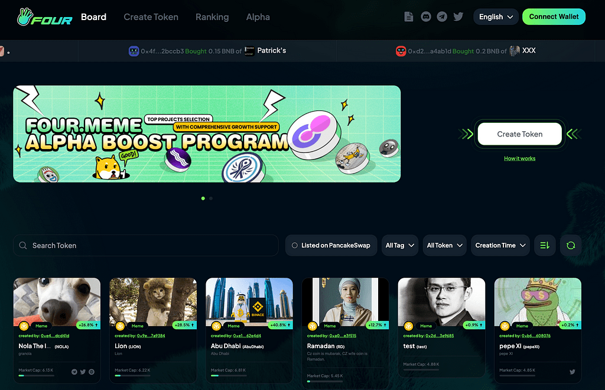605x390 pixels.
Task: Click the BNB coin badge on Abu Dhabi card
Action: (216, 326)
